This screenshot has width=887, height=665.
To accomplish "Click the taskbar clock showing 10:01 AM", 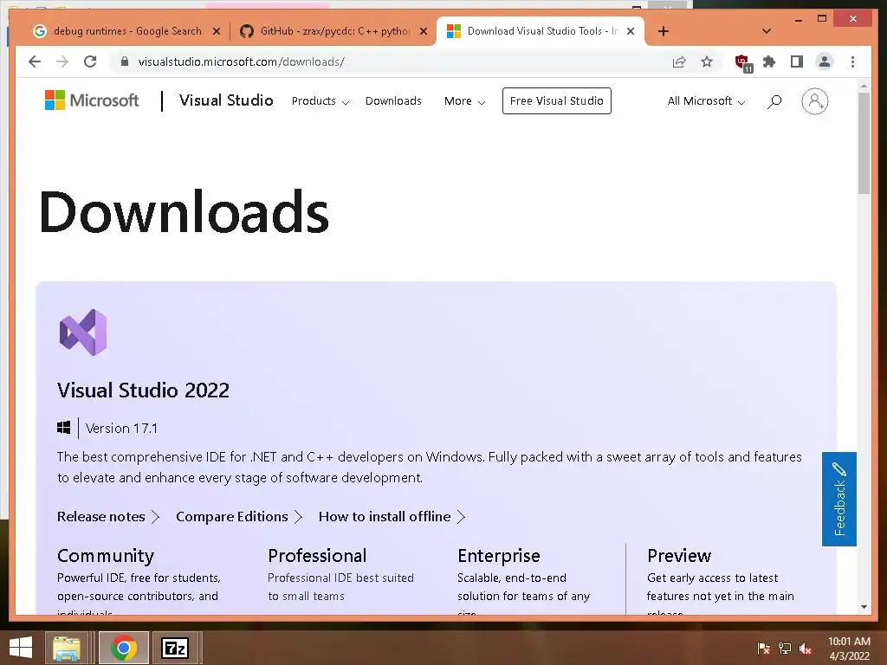I will pos(849,649).
